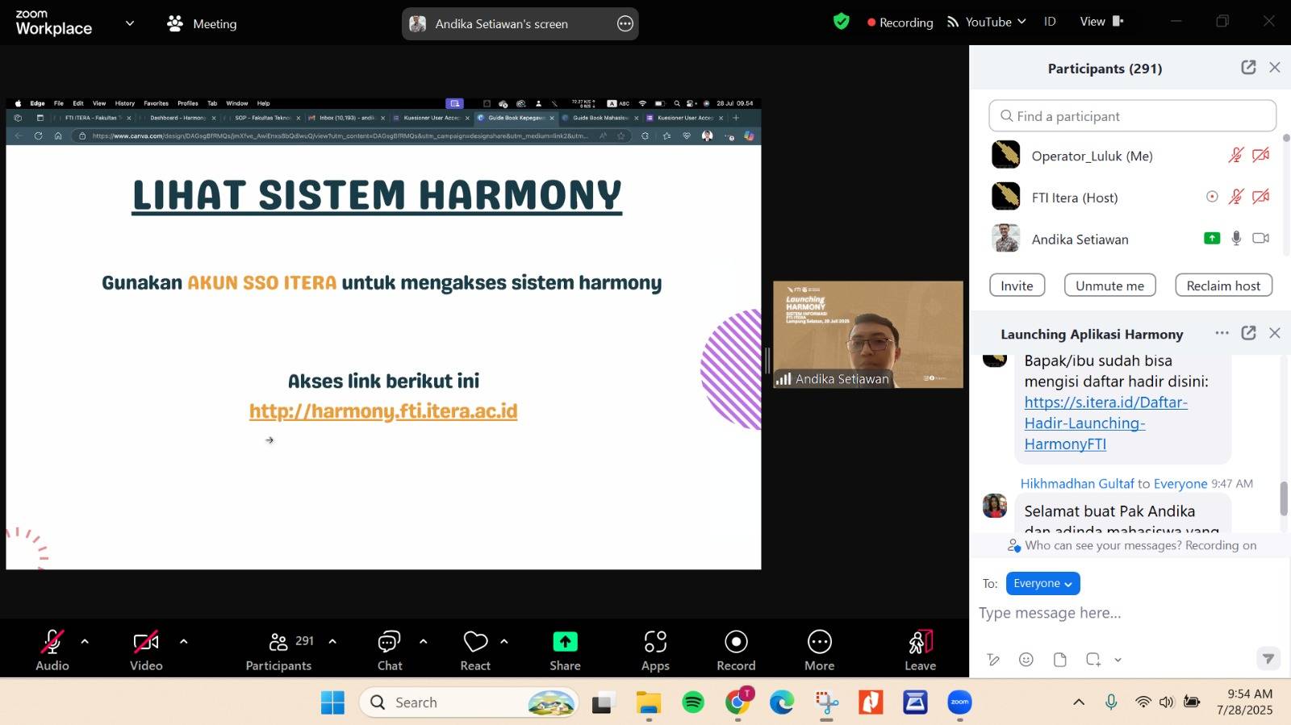The width and height of the screenshot is (1291, 725).
Task: Pop out the Participants panel
Action: click(1248, 68)
